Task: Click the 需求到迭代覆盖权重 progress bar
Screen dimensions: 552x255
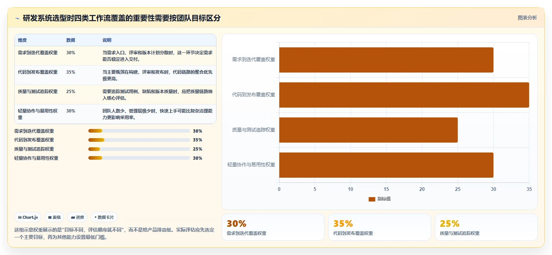Action: pyautogui.click(x=139, y=131)
